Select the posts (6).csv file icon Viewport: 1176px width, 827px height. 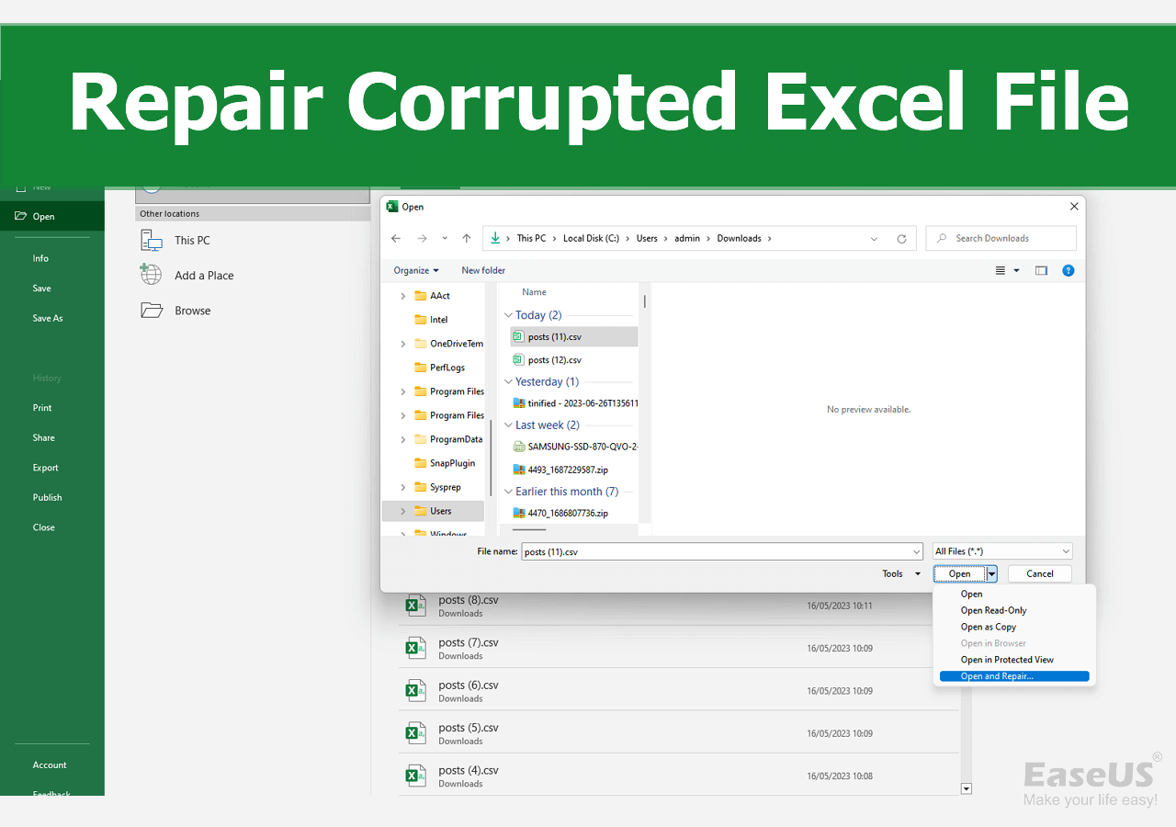point(415,690)
